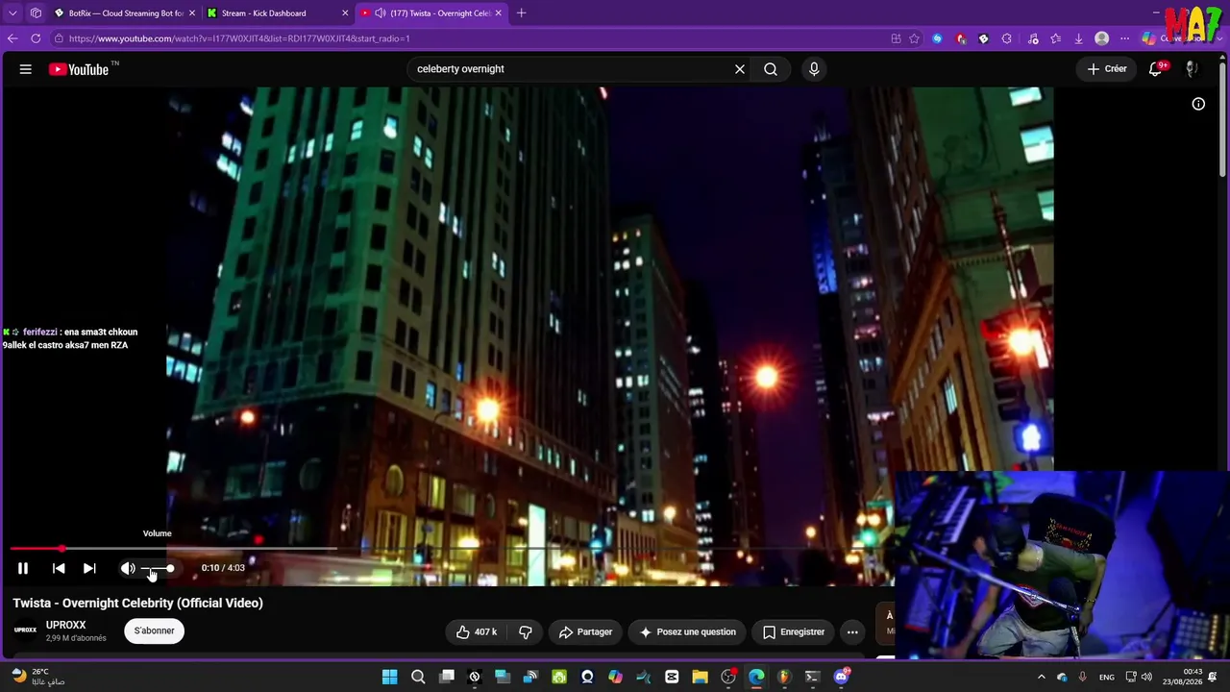Open the UPROXX channel name link
This screenshot has width=1230, height=692.
(x=65, y=625)
